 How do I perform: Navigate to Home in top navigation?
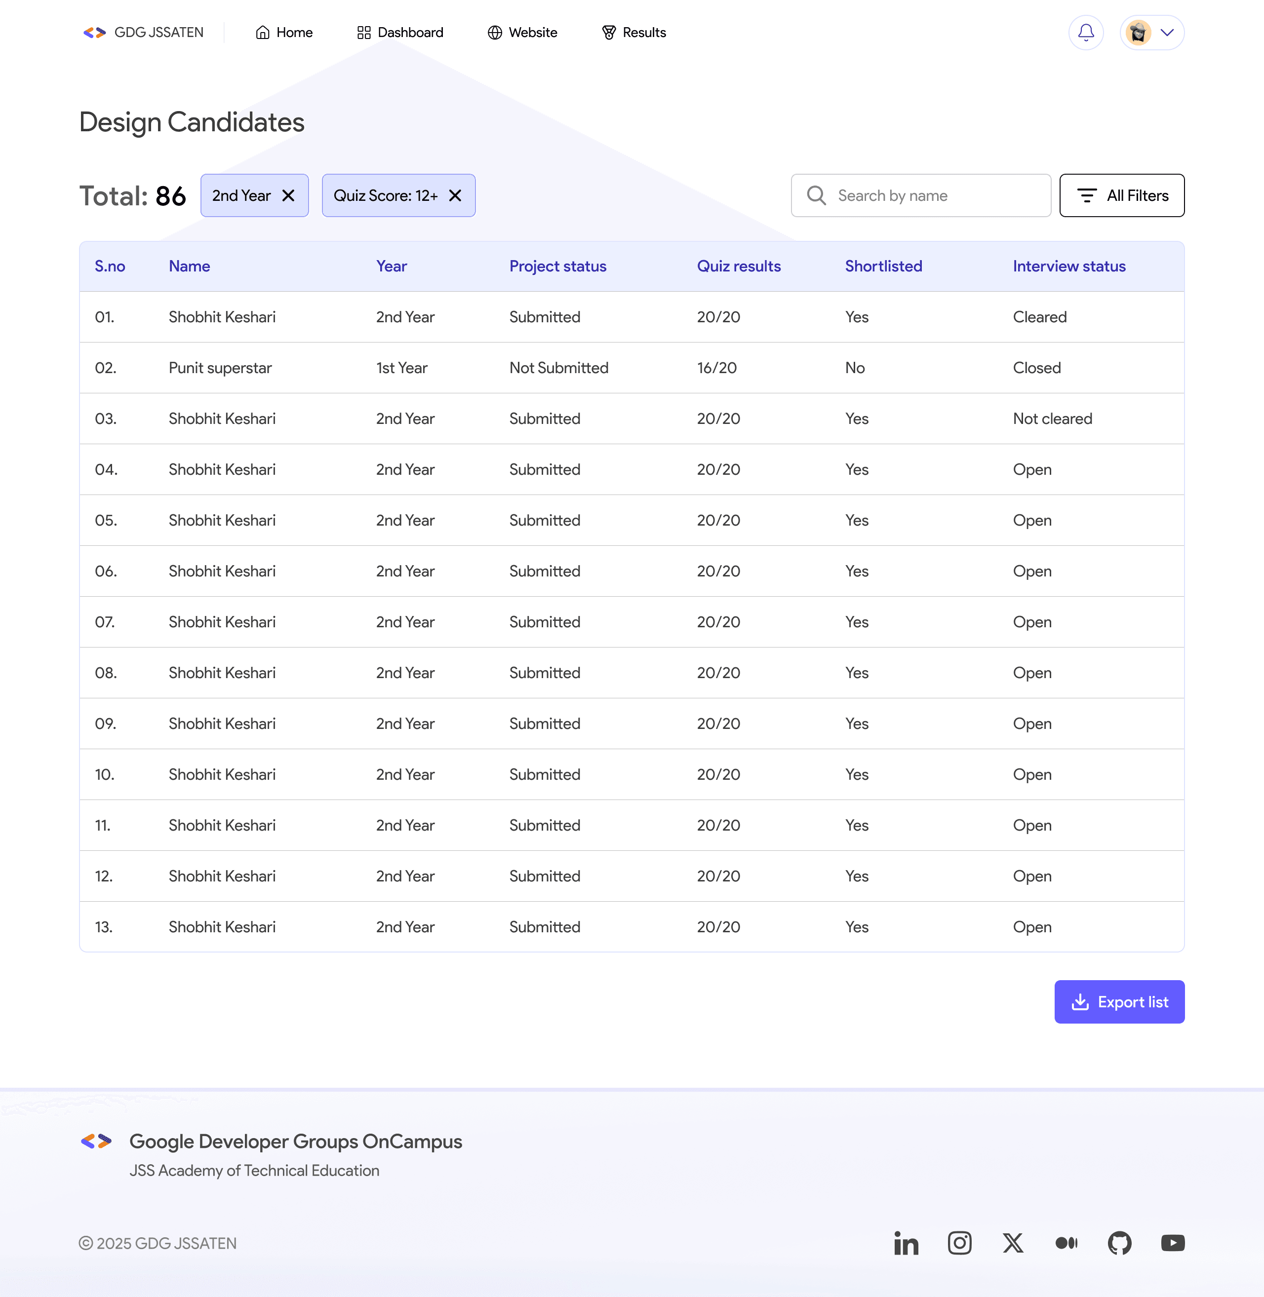[284, 33]
